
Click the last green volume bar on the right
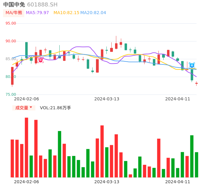point(197,165)
